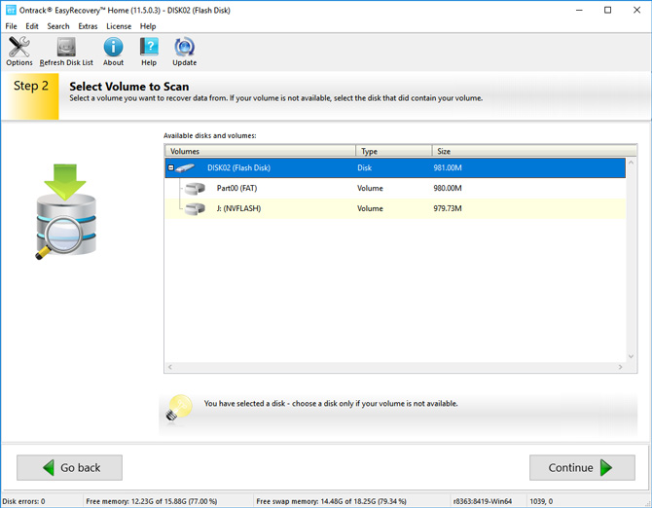Sort by the Volumes column header
This screenshot has height=508, width=652.
coord(260,151)
